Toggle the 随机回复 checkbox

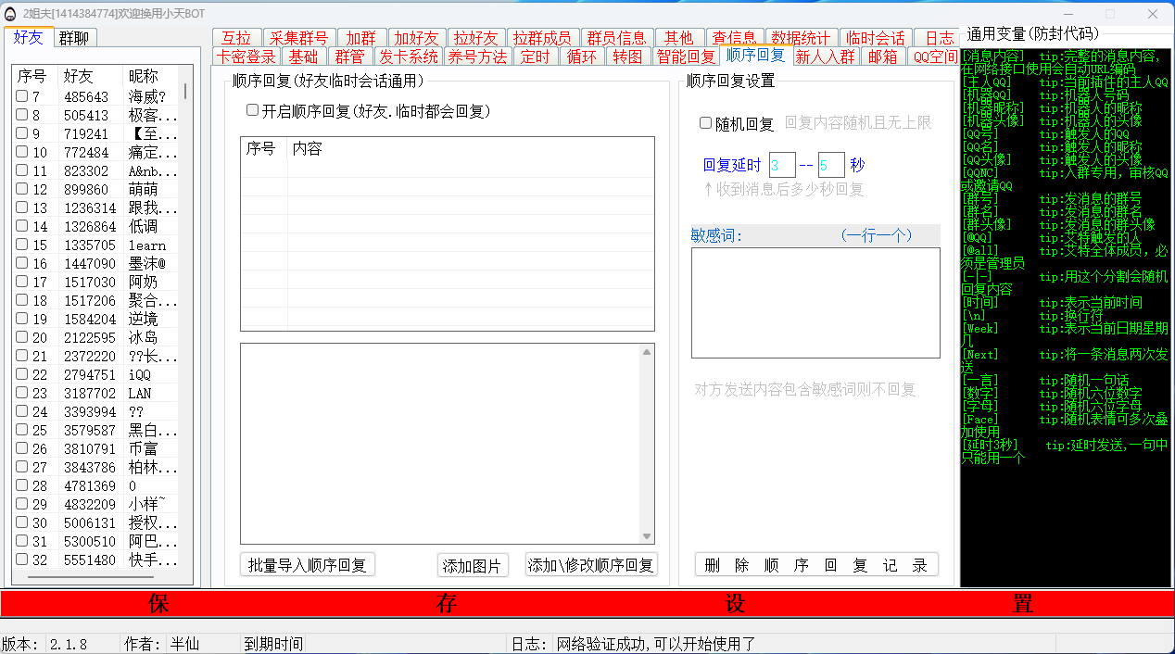(705, 123)
